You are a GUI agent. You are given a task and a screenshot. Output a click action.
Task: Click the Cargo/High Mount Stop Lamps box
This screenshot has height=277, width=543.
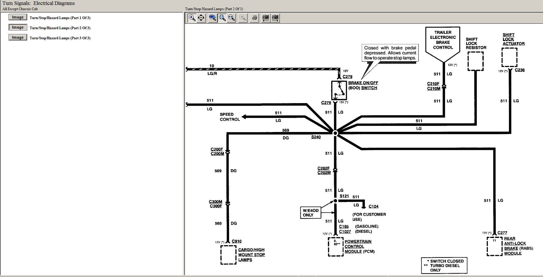(x=228, y=254)
